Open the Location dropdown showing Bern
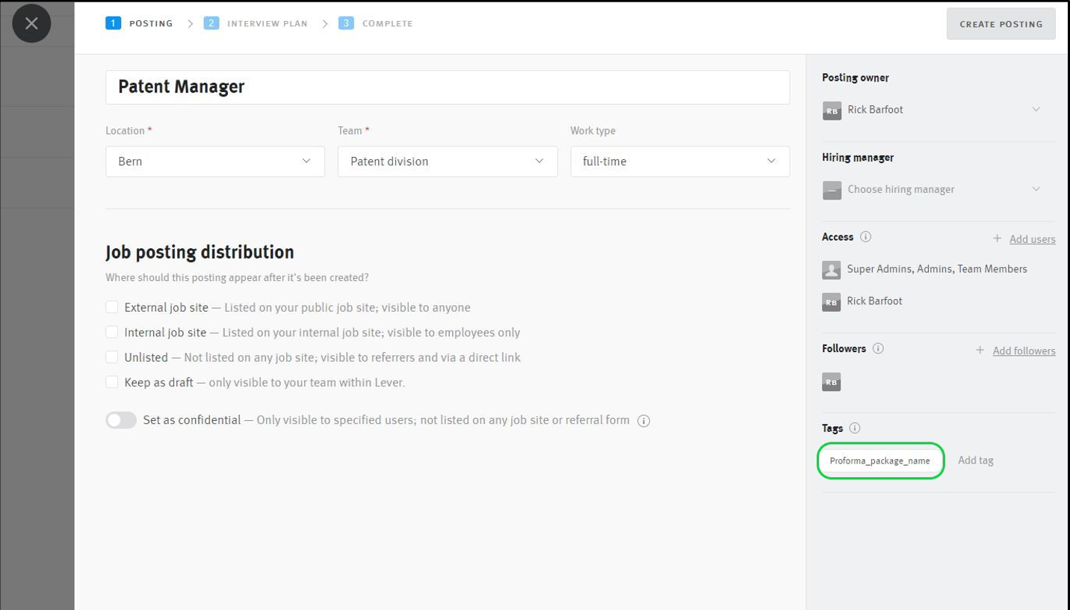 pos(214,161)
